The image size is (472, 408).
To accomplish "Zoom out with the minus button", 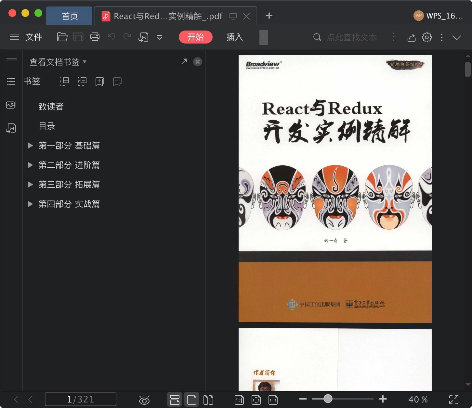I will point(303,399).
